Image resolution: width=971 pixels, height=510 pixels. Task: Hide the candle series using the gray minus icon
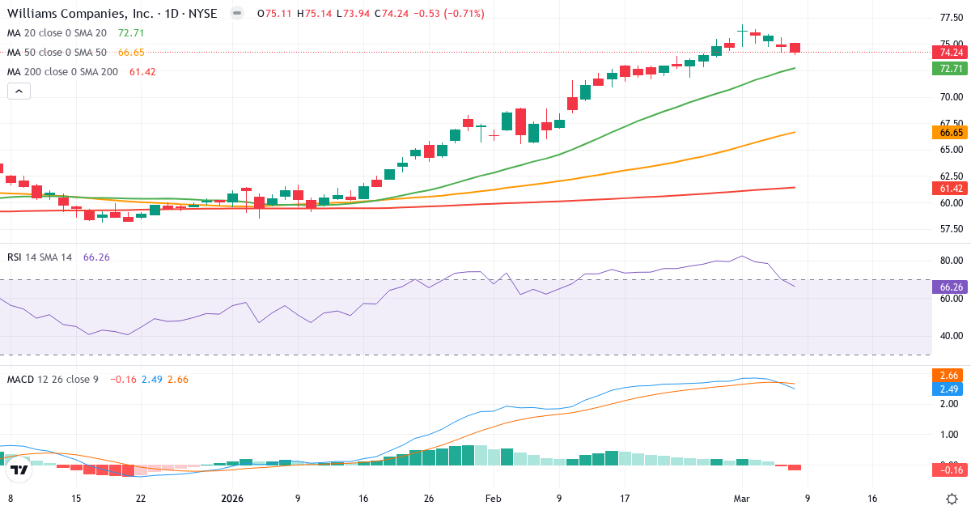pos(235,13)
